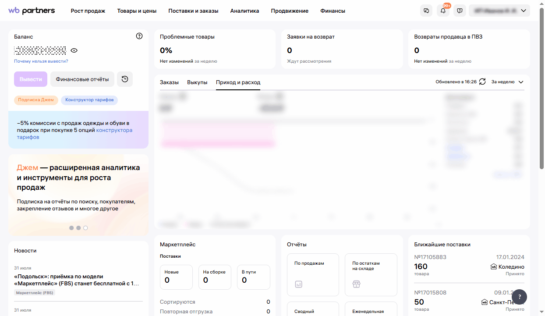Open the warehouse stock report tile
Image resolution: width=545 pixels, height=316 pixels.
[371, 274]
